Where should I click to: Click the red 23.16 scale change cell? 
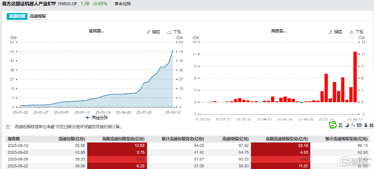pyautogui.click(x=280, y=146)
